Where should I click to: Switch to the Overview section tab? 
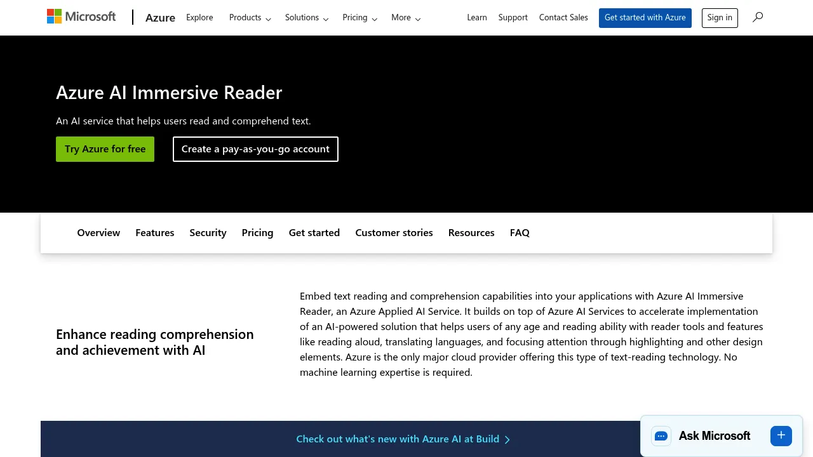pos(98,233)
